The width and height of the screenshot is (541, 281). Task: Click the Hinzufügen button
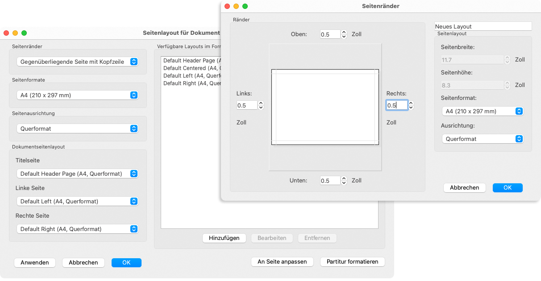click(x=224, y=238)
